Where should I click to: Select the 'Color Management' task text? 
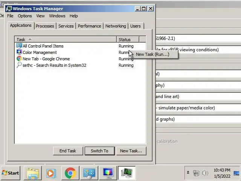[x=40, y=52]
